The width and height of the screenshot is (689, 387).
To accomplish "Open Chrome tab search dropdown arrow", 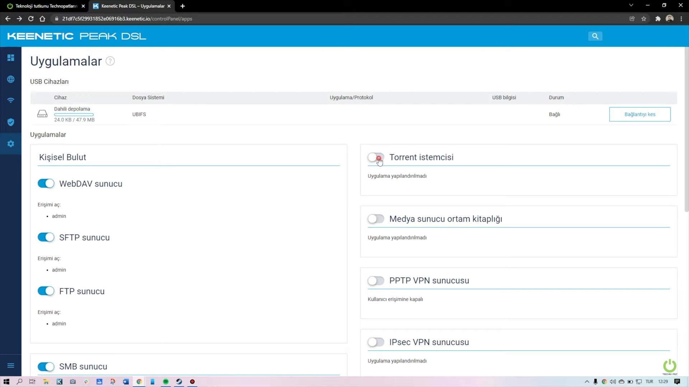I will [631, 5].
